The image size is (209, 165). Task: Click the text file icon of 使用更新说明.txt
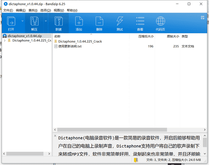(56, 46)
